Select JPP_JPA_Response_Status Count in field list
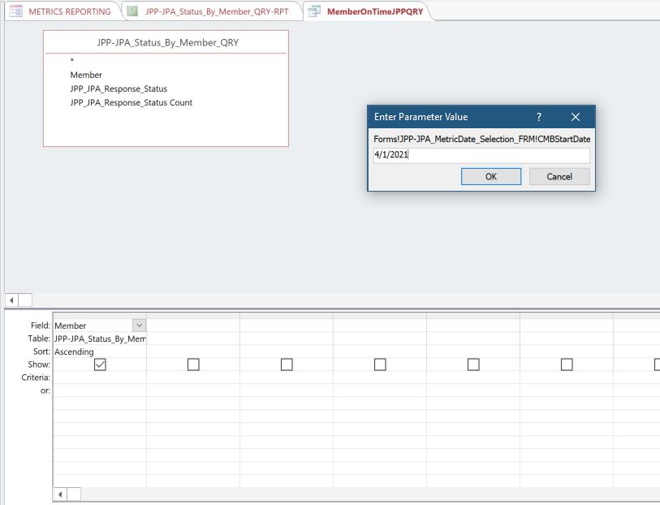The image size is (660, 505). [x=132, y=103]
